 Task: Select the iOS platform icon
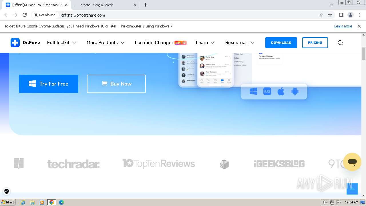pos(267,92)
